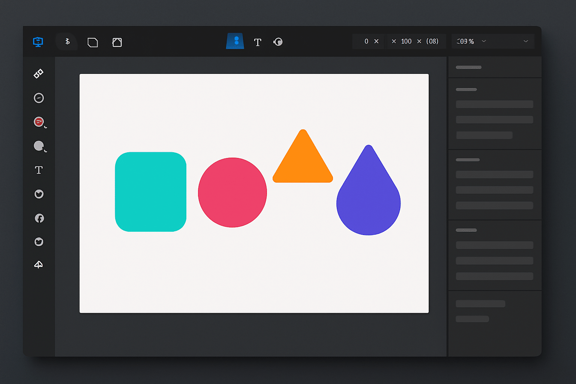Click the blue monitor logo icon
Screen dimensions: 576x384
tap(38, 42)
